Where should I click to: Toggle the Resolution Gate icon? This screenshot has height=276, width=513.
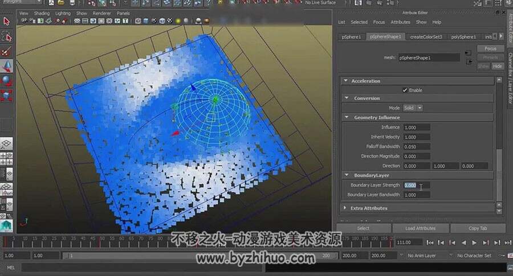93,21
